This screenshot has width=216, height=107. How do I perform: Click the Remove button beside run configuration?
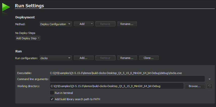[x=105, y=58]
